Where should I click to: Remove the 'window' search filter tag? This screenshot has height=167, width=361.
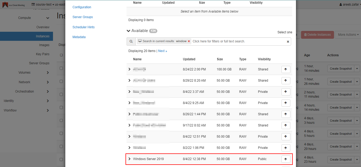(x=189, y=41)
